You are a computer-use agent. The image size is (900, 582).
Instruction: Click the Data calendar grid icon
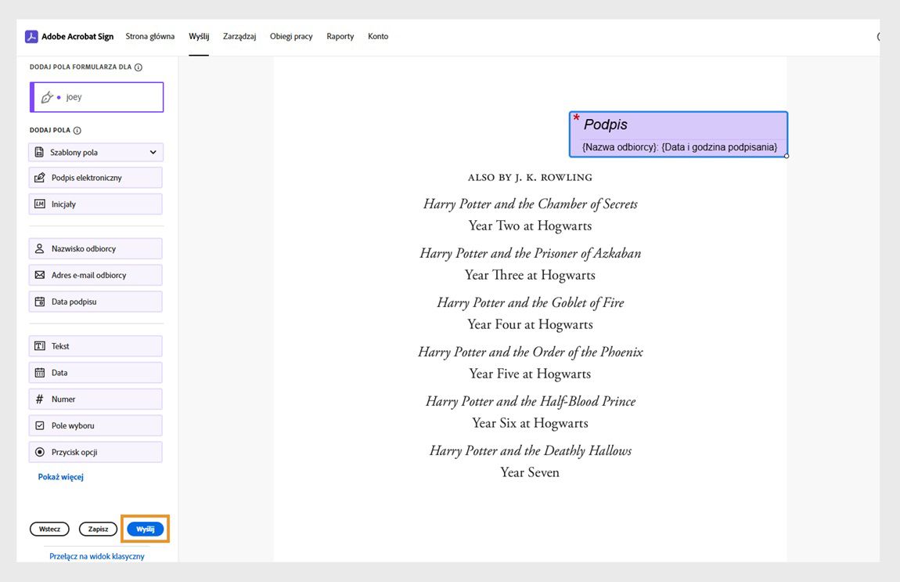(x=40, y=372)
